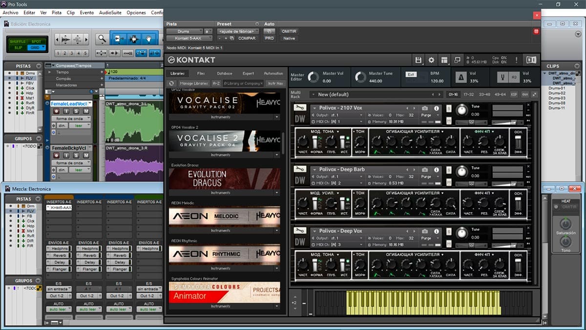Screen dimensions: 586x330
Task: Click the MIDI zoom notes icon
Action: click(x=79, y=39)
